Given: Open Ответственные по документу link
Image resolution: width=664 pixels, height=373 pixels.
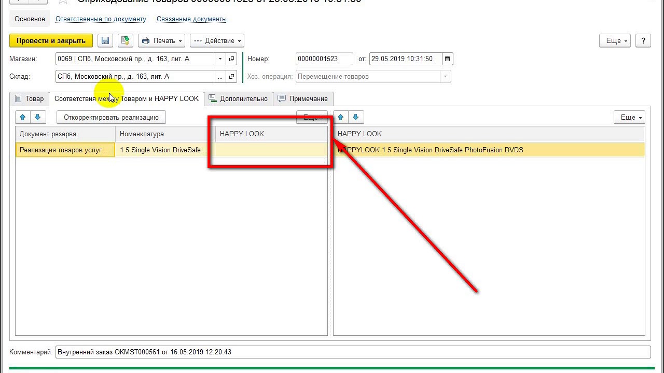Looking at the screenshot, I should click(101, 19).
